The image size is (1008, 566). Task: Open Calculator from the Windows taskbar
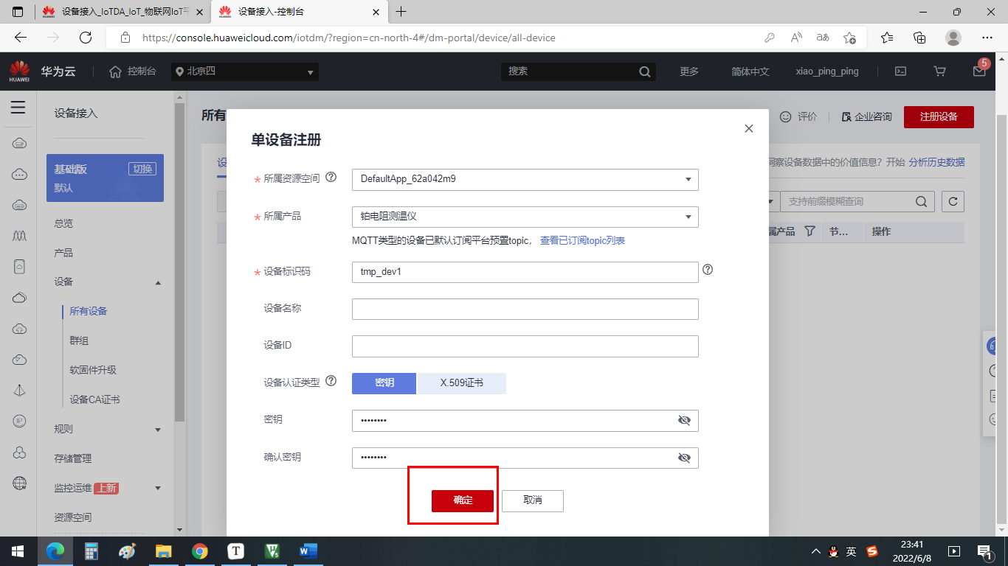pyautogui.click(x=92, y=551)
